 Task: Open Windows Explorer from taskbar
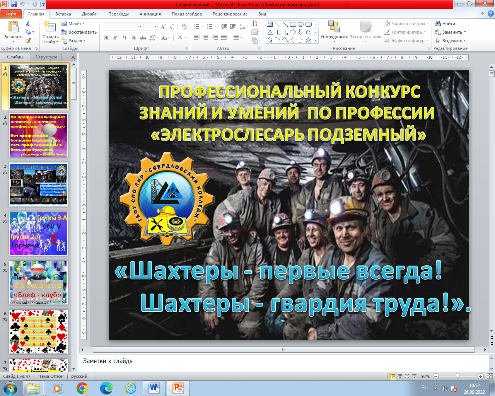33,388
